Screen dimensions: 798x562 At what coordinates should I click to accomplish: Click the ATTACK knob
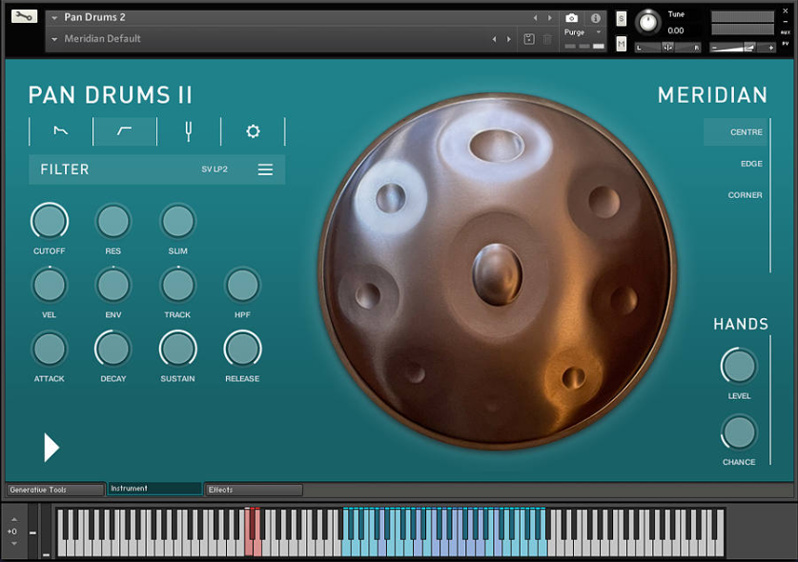50,349
